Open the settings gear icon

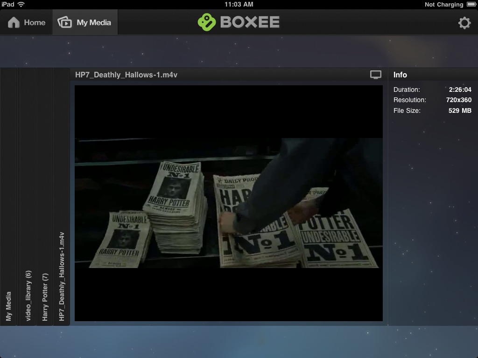[464, 22]
